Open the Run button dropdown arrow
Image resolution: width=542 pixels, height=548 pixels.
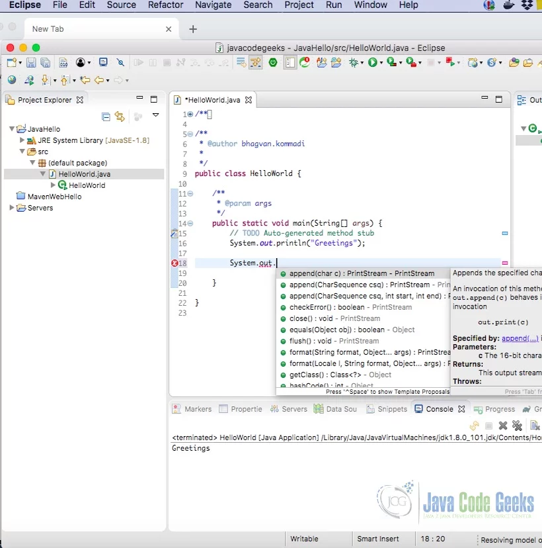(381, 63)
